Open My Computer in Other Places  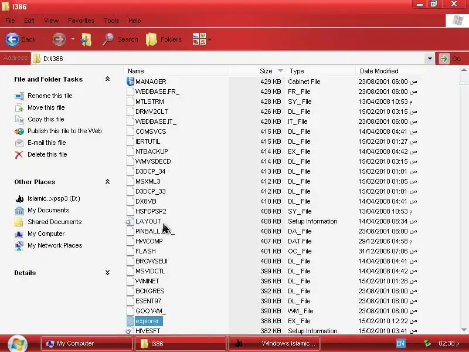(x=46, y=233)
